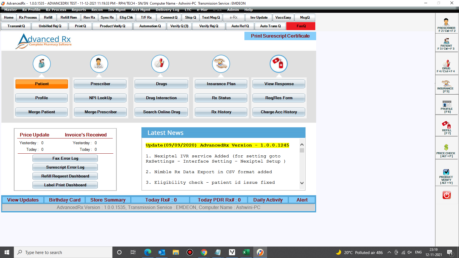This screenshot has height=258, width=459.
Task: Open the Patient panel via its sidebar icon
Action: tap(446, 44)
